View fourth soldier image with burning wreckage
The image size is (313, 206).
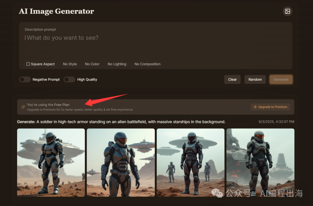pos(260,162)
